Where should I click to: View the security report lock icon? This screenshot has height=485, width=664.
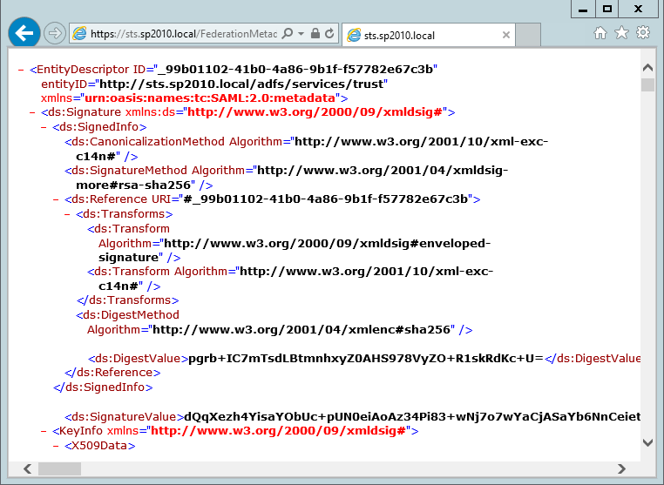[315, 34]
